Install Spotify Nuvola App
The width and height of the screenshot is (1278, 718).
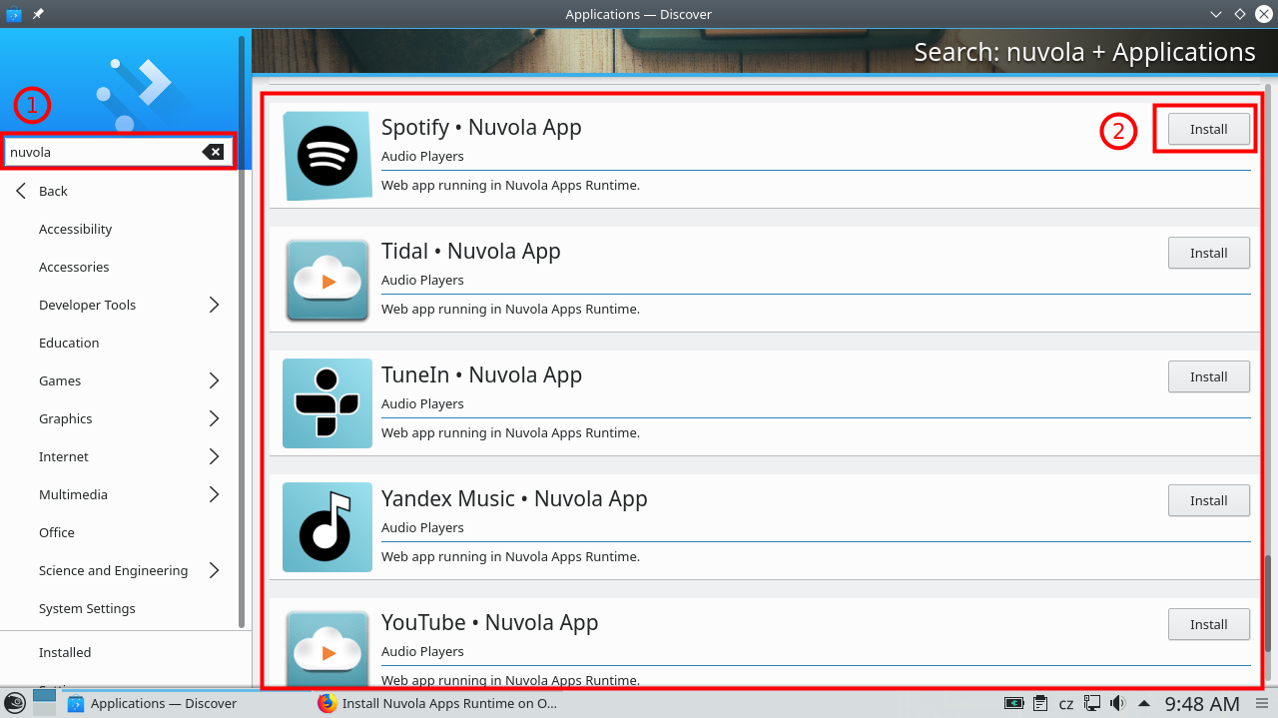point(1208,129)
